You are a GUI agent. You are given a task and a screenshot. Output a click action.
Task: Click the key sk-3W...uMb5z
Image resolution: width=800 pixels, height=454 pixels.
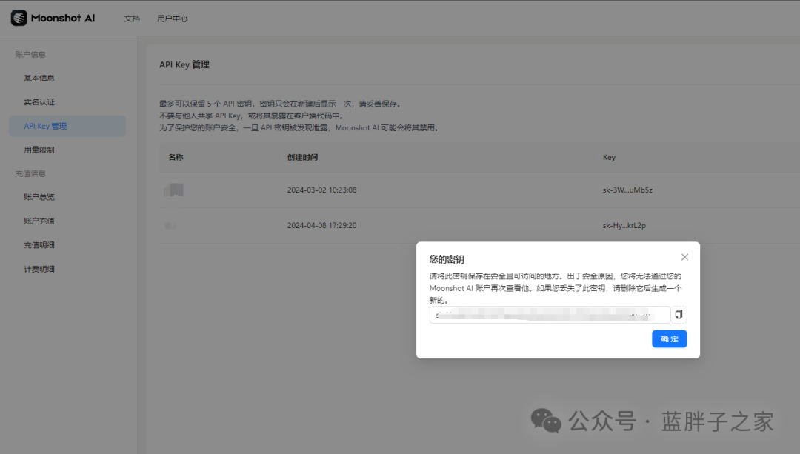click(627, 190)
